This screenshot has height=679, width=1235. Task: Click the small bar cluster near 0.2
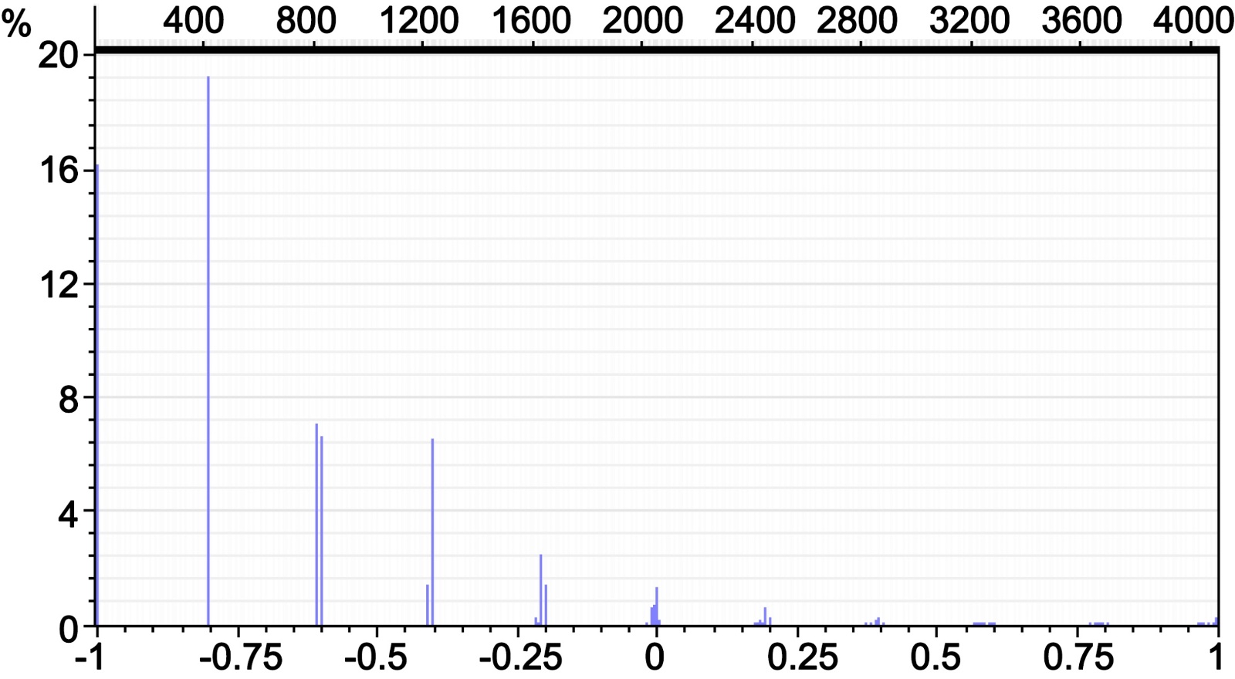pos(765,617)
